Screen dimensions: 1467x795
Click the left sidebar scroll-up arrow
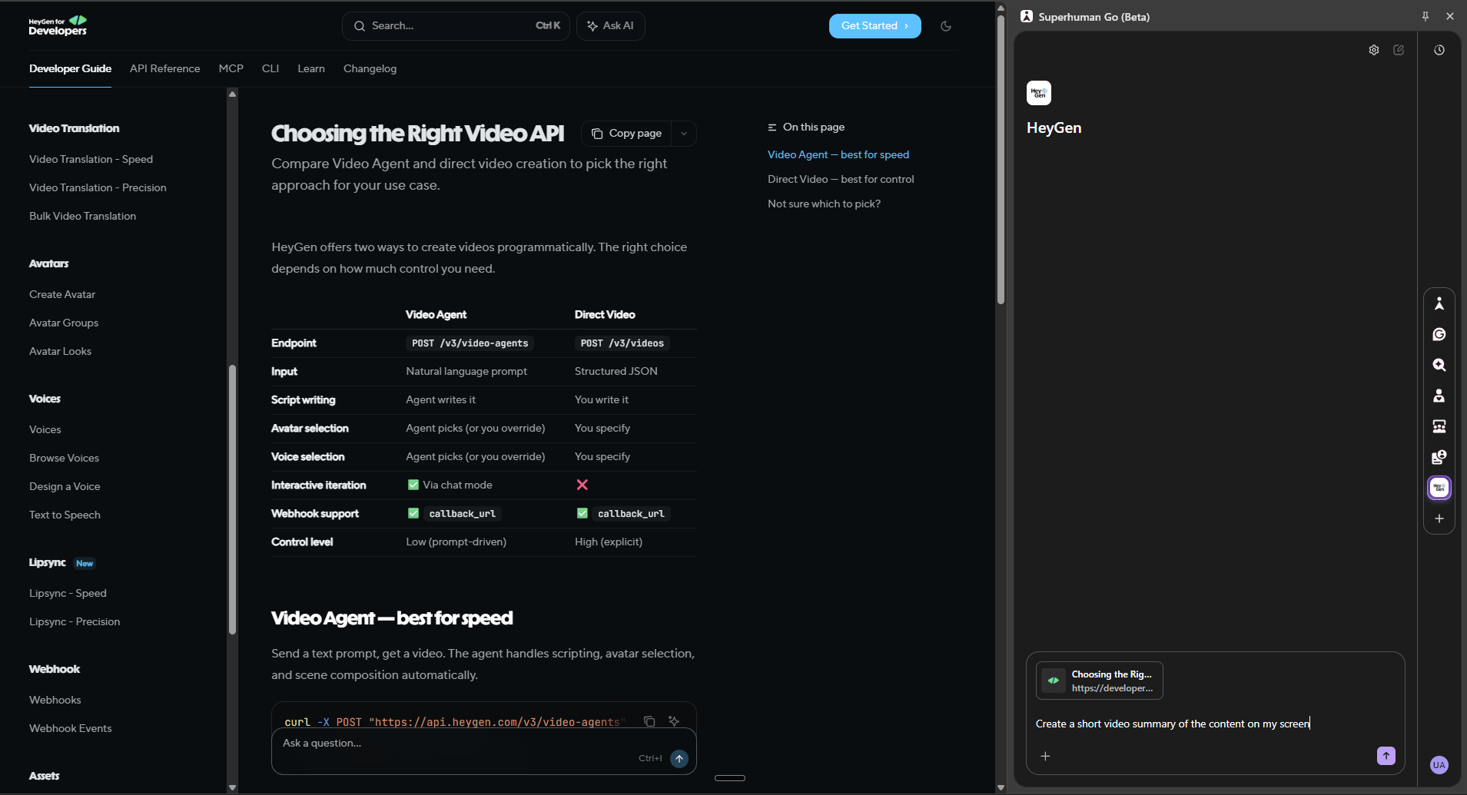point(232,94)
